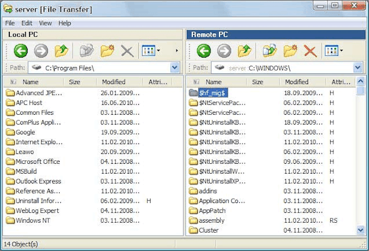The image size is (369, 251).
Task: Select the assembly remote folder
Action: tap(212, 220)
